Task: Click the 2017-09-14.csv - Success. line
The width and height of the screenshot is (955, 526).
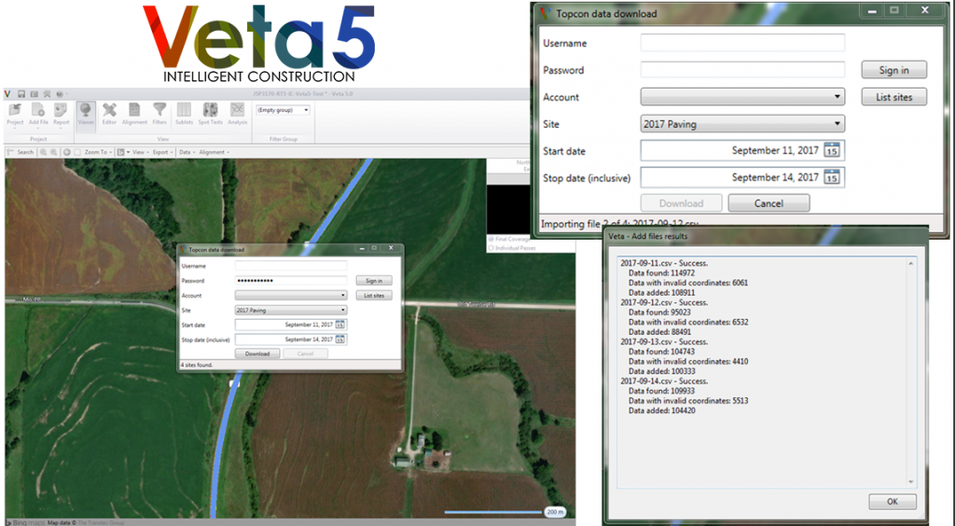Action: coord(664,381)
